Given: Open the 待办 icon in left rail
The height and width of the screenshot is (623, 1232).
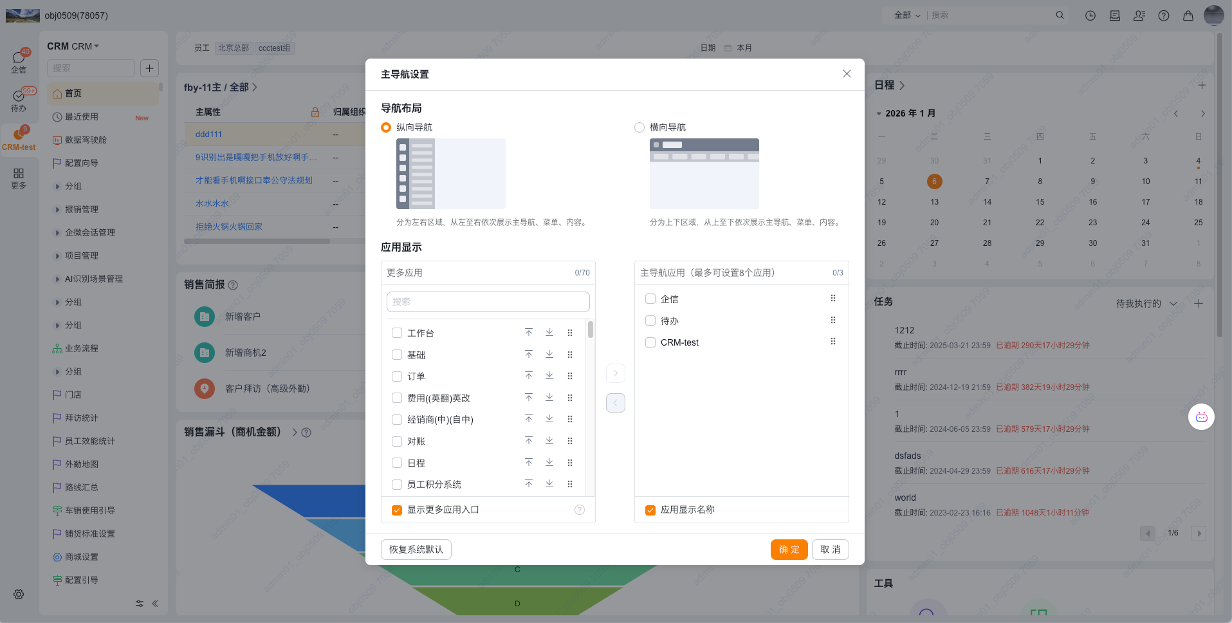Looking at the screenshot, I should 19,100.
